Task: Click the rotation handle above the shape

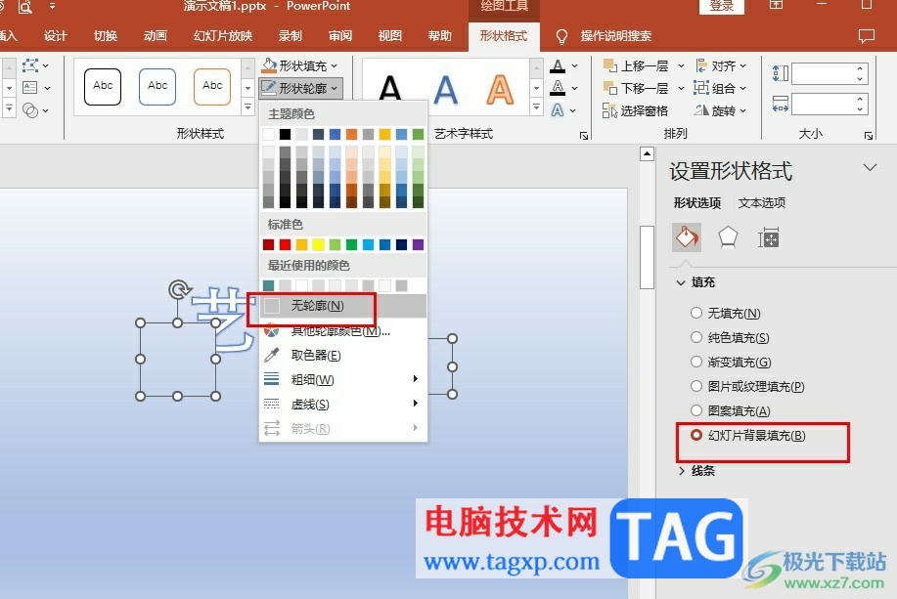Action: tap(179, 289)
